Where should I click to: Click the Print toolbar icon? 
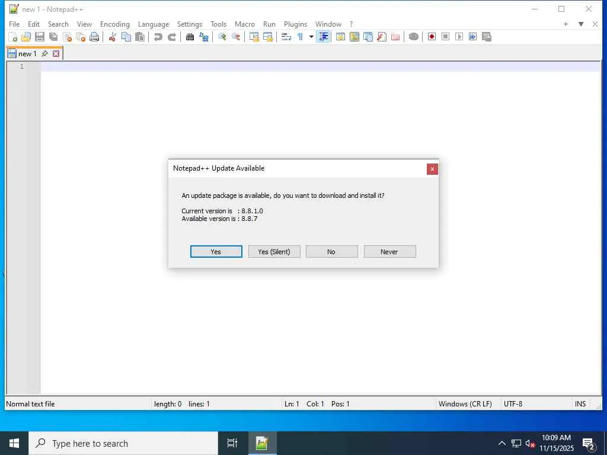[x=94, y=37]
